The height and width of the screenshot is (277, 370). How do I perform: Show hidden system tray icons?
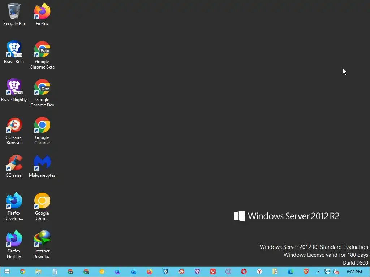click(x=318, y=272)
